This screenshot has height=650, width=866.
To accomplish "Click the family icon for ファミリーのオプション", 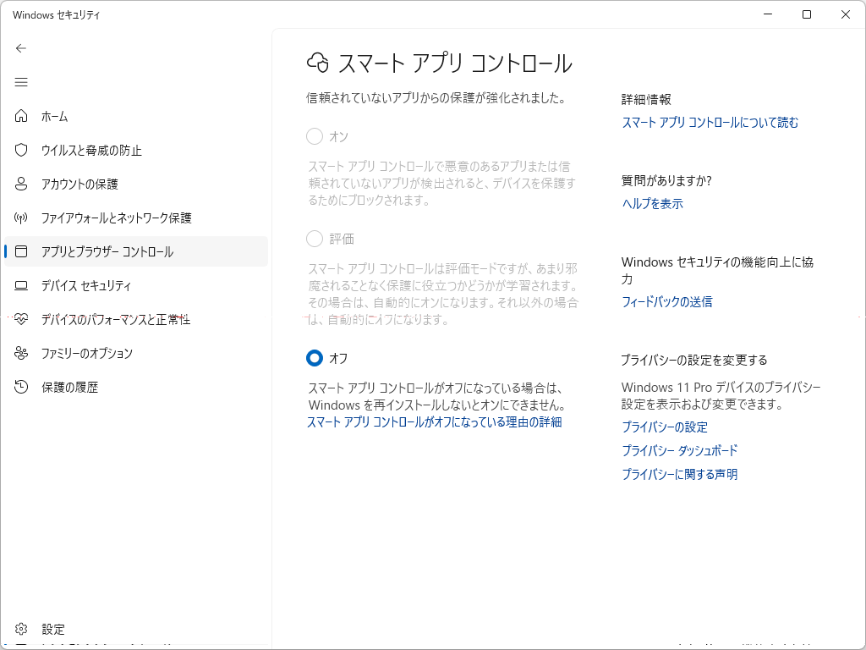I will [21, 353].
